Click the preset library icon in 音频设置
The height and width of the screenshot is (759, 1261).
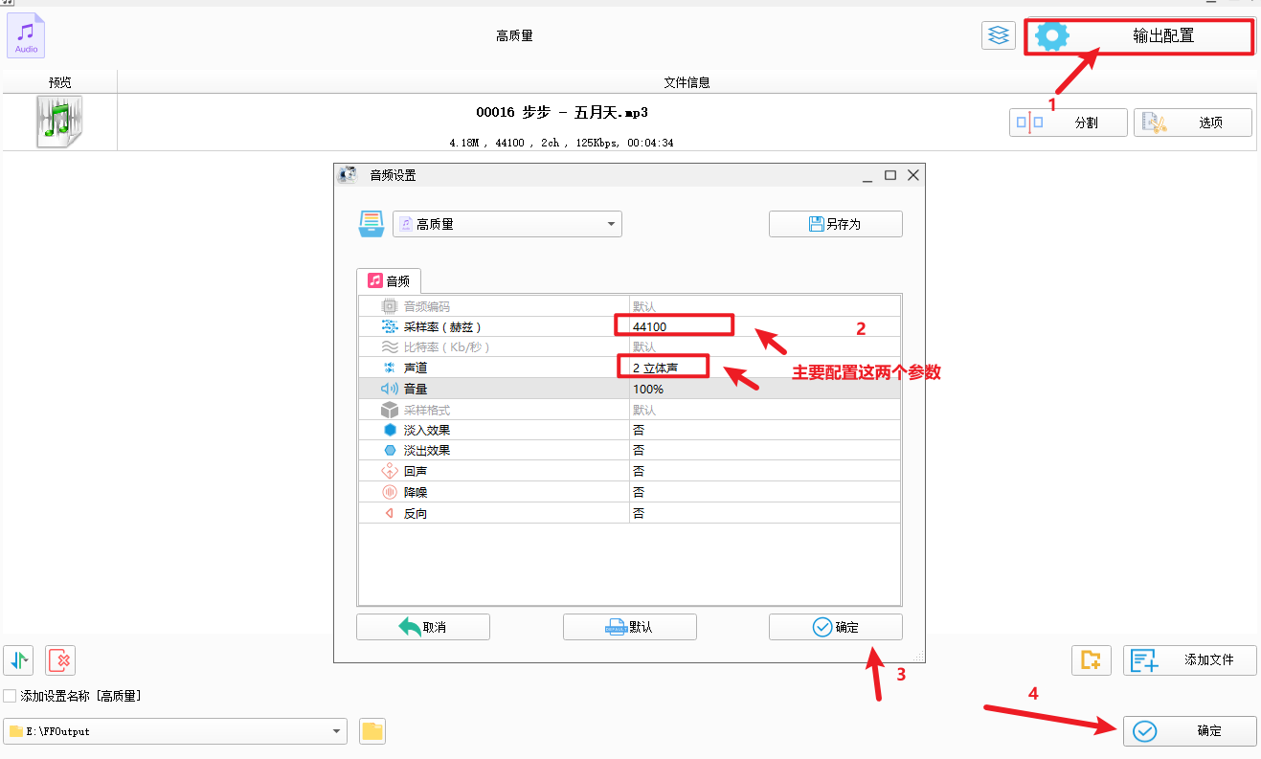372,224
